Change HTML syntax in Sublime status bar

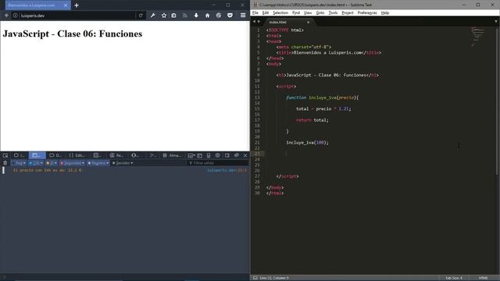[483, 278]
